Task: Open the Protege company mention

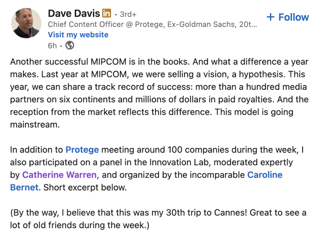Action: coord(82,150)
